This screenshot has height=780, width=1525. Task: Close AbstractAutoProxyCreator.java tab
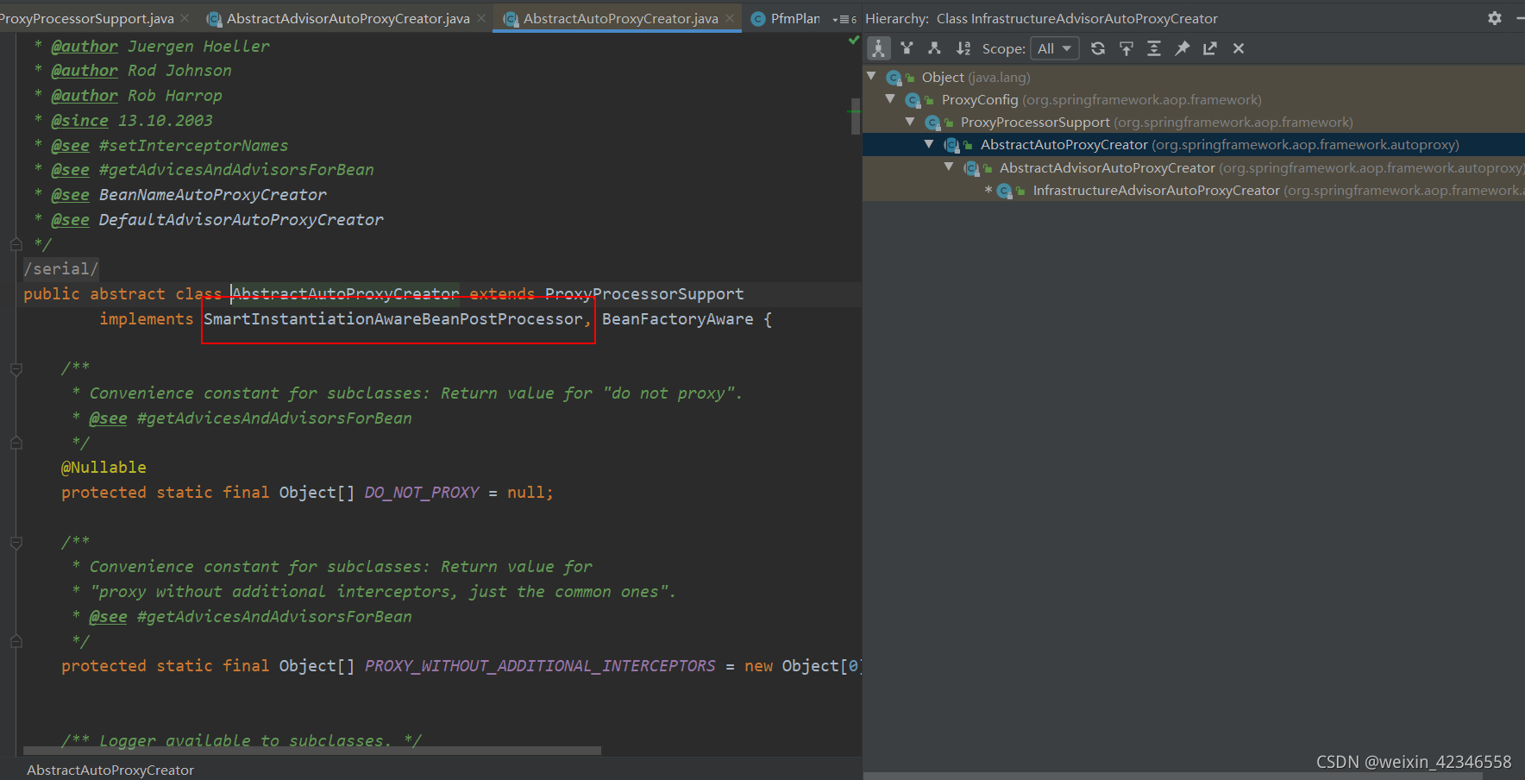point(730,18)
